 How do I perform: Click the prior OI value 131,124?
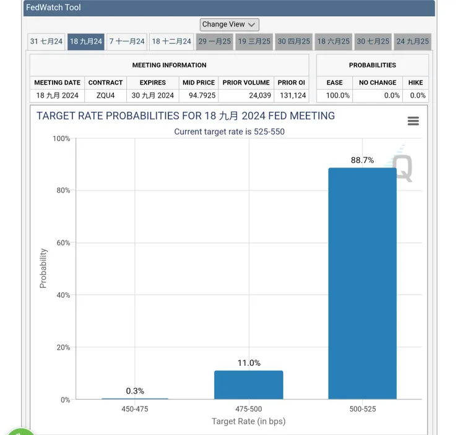click(x=293, y=95)
